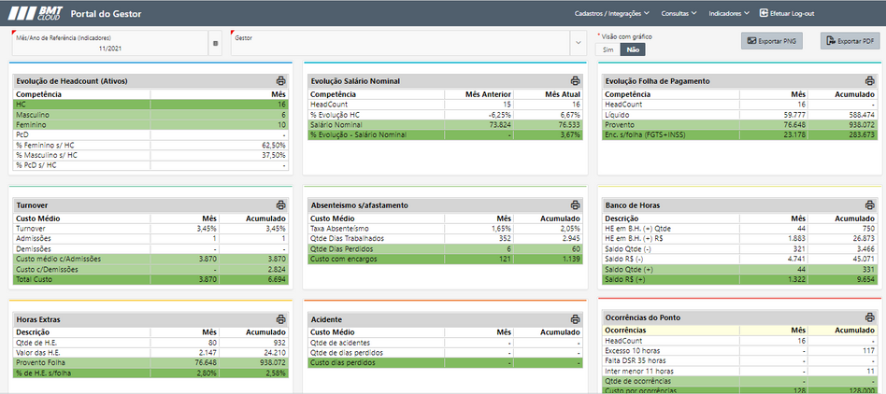Click the % Feminino s/ HC row
886x394 pixels.
coord(150,145)
